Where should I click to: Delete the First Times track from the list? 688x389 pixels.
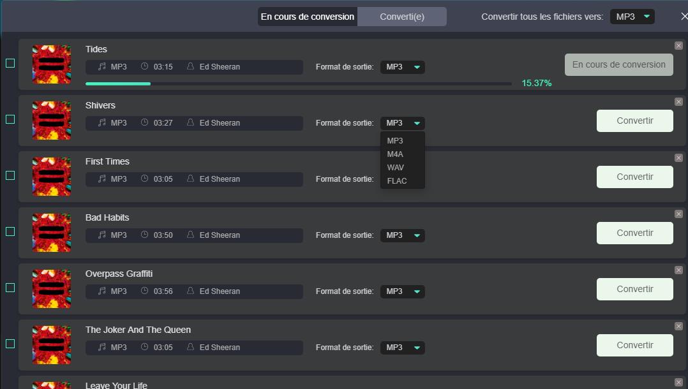678,158
